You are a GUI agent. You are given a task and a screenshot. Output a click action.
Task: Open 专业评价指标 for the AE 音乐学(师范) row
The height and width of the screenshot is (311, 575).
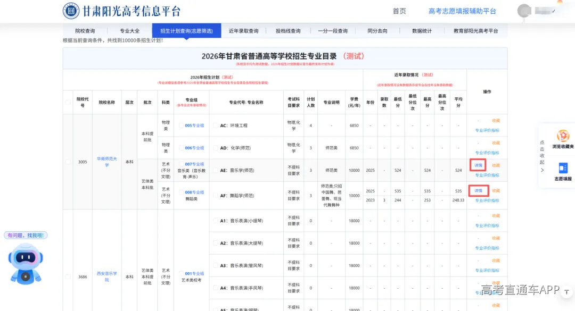487,175
